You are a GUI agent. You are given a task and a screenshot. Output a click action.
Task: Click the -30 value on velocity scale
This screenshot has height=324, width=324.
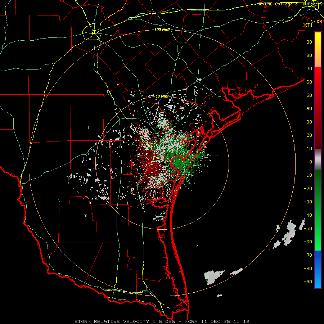click(308, 202)
